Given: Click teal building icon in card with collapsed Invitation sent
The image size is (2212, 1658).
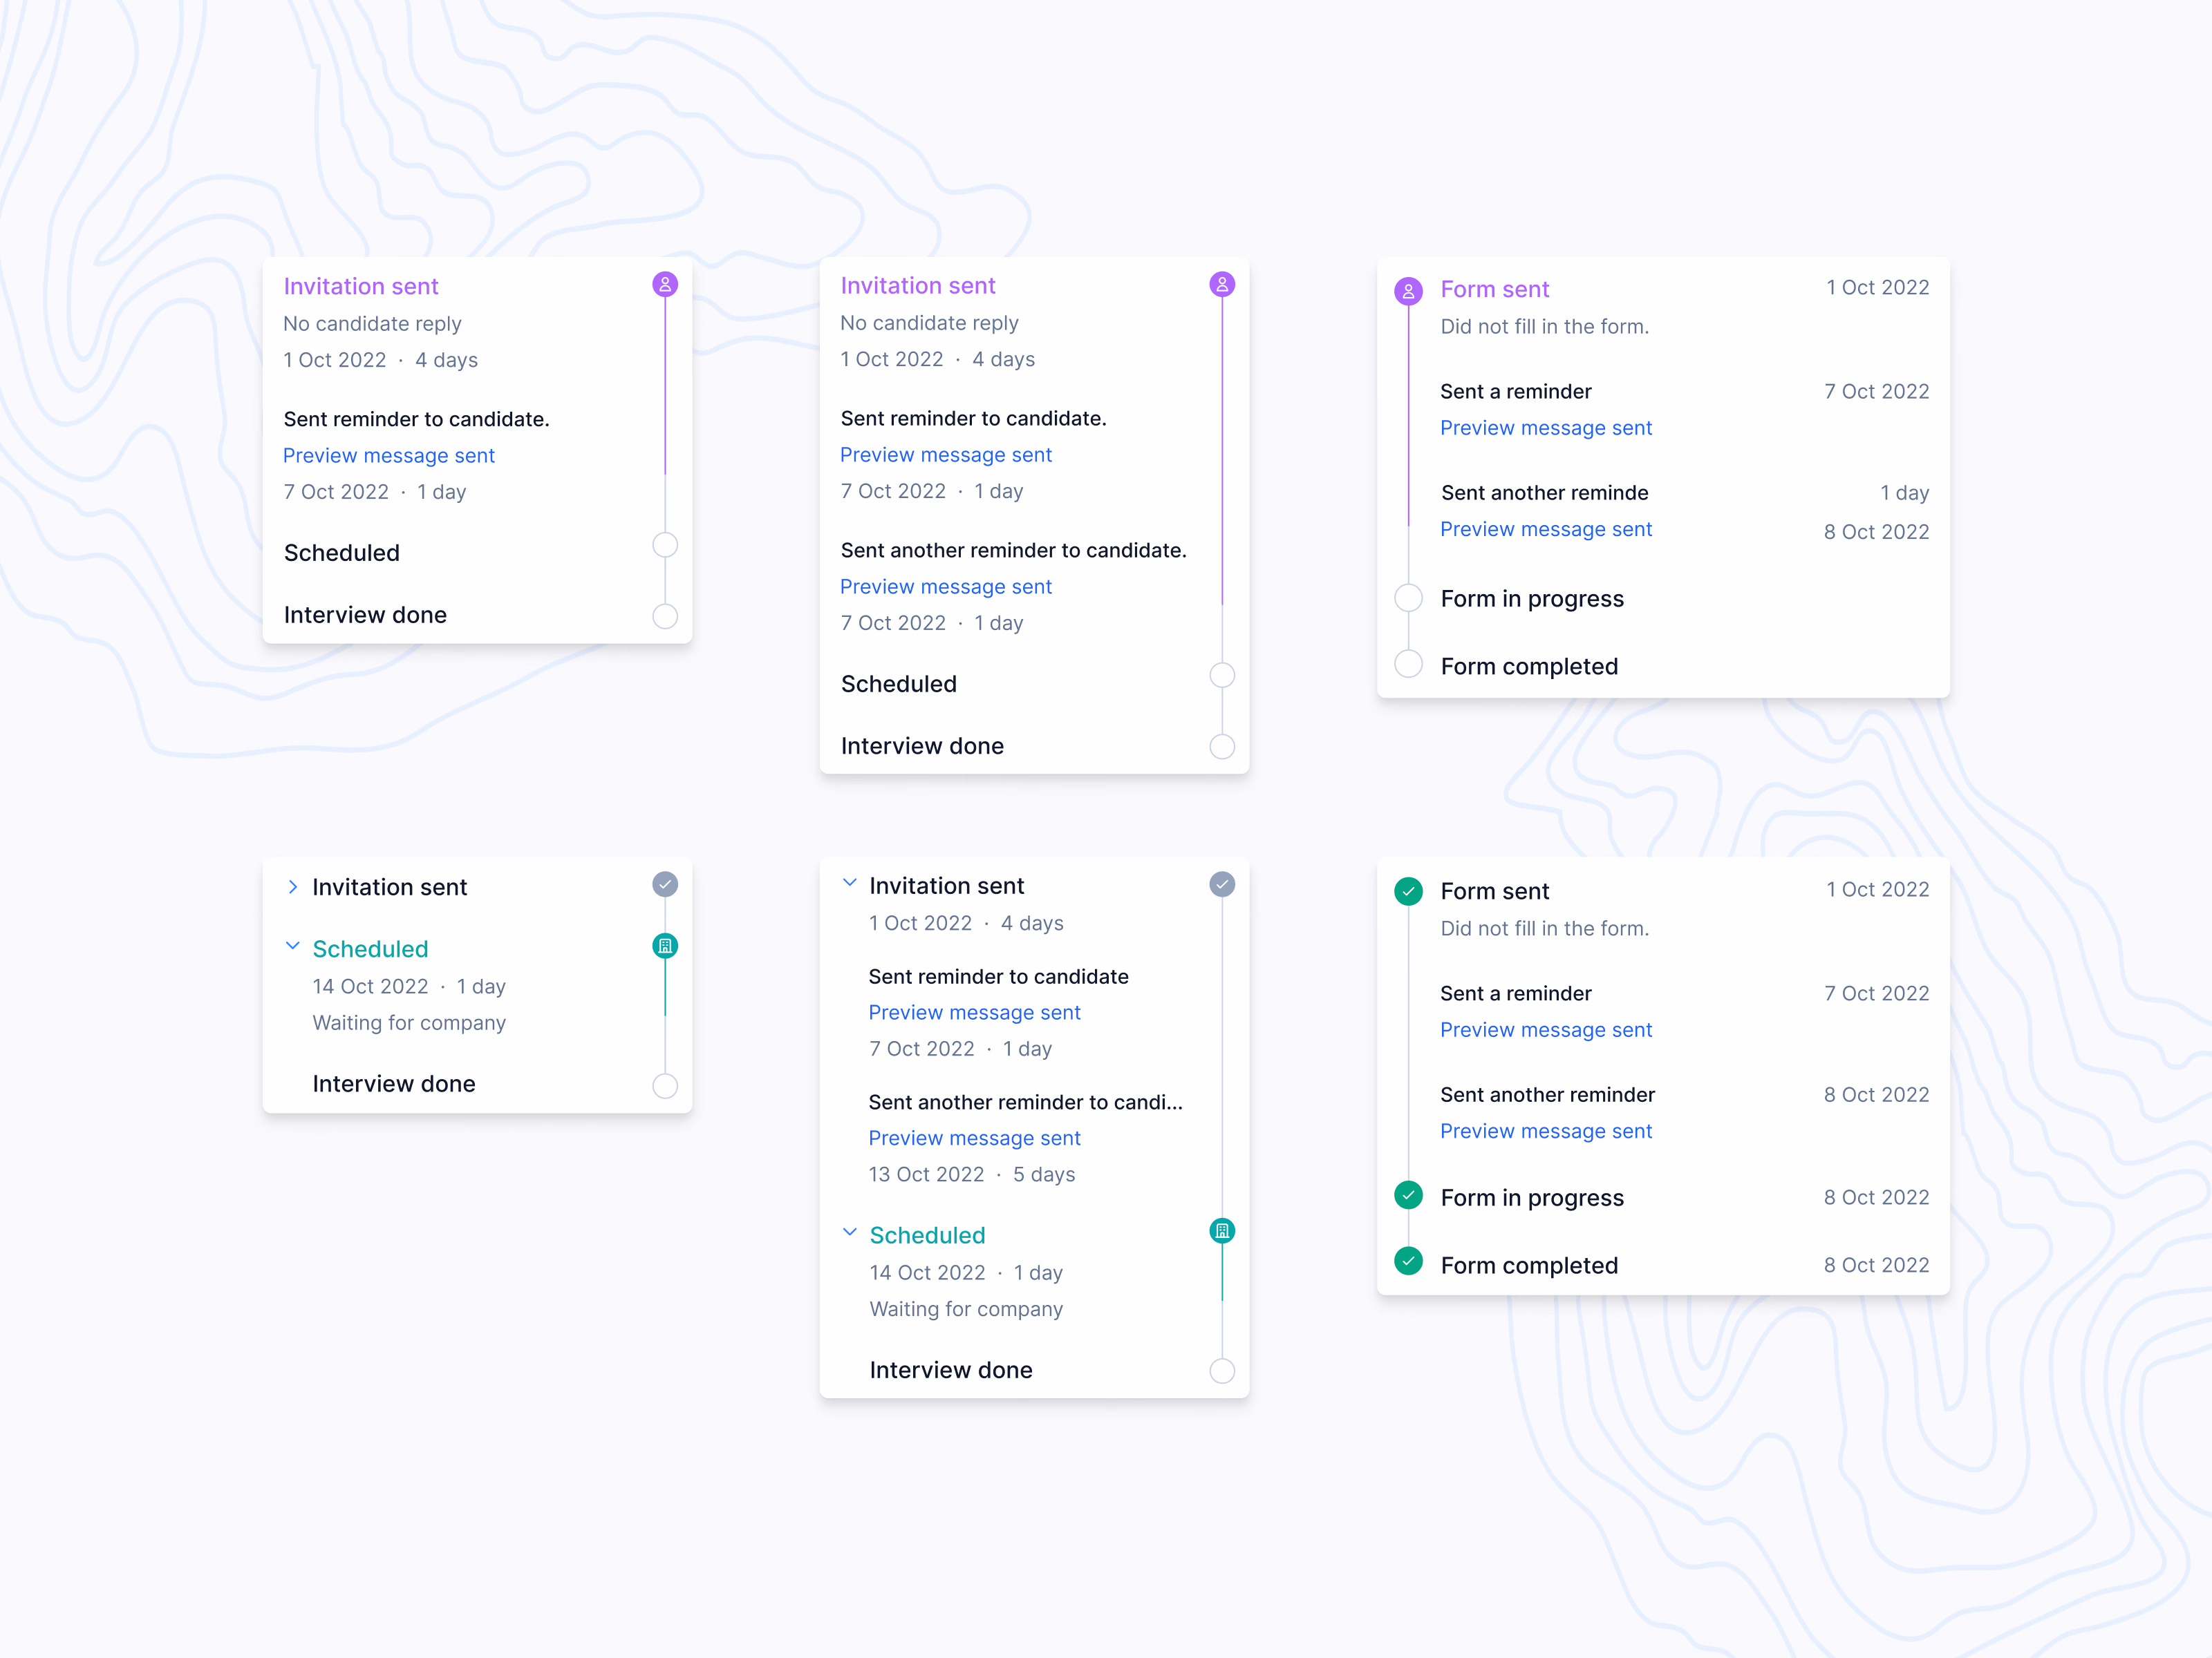Looking at the screenshot, I should [665, 946].
